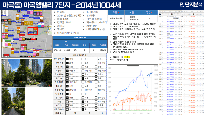Switch to the 학군 tab
This screenshot has width=204, height=115.
tap(133, 12)
